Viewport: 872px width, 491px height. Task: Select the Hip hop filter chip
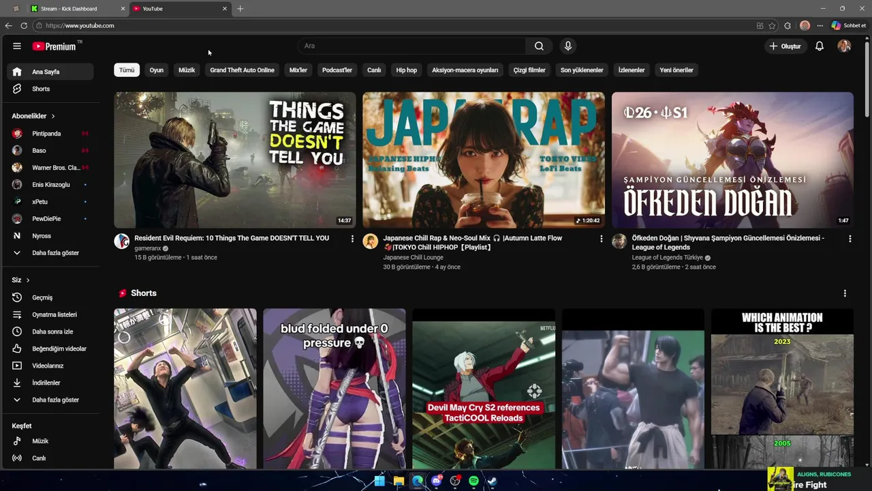pyautogui.click(x=407, y=70)
